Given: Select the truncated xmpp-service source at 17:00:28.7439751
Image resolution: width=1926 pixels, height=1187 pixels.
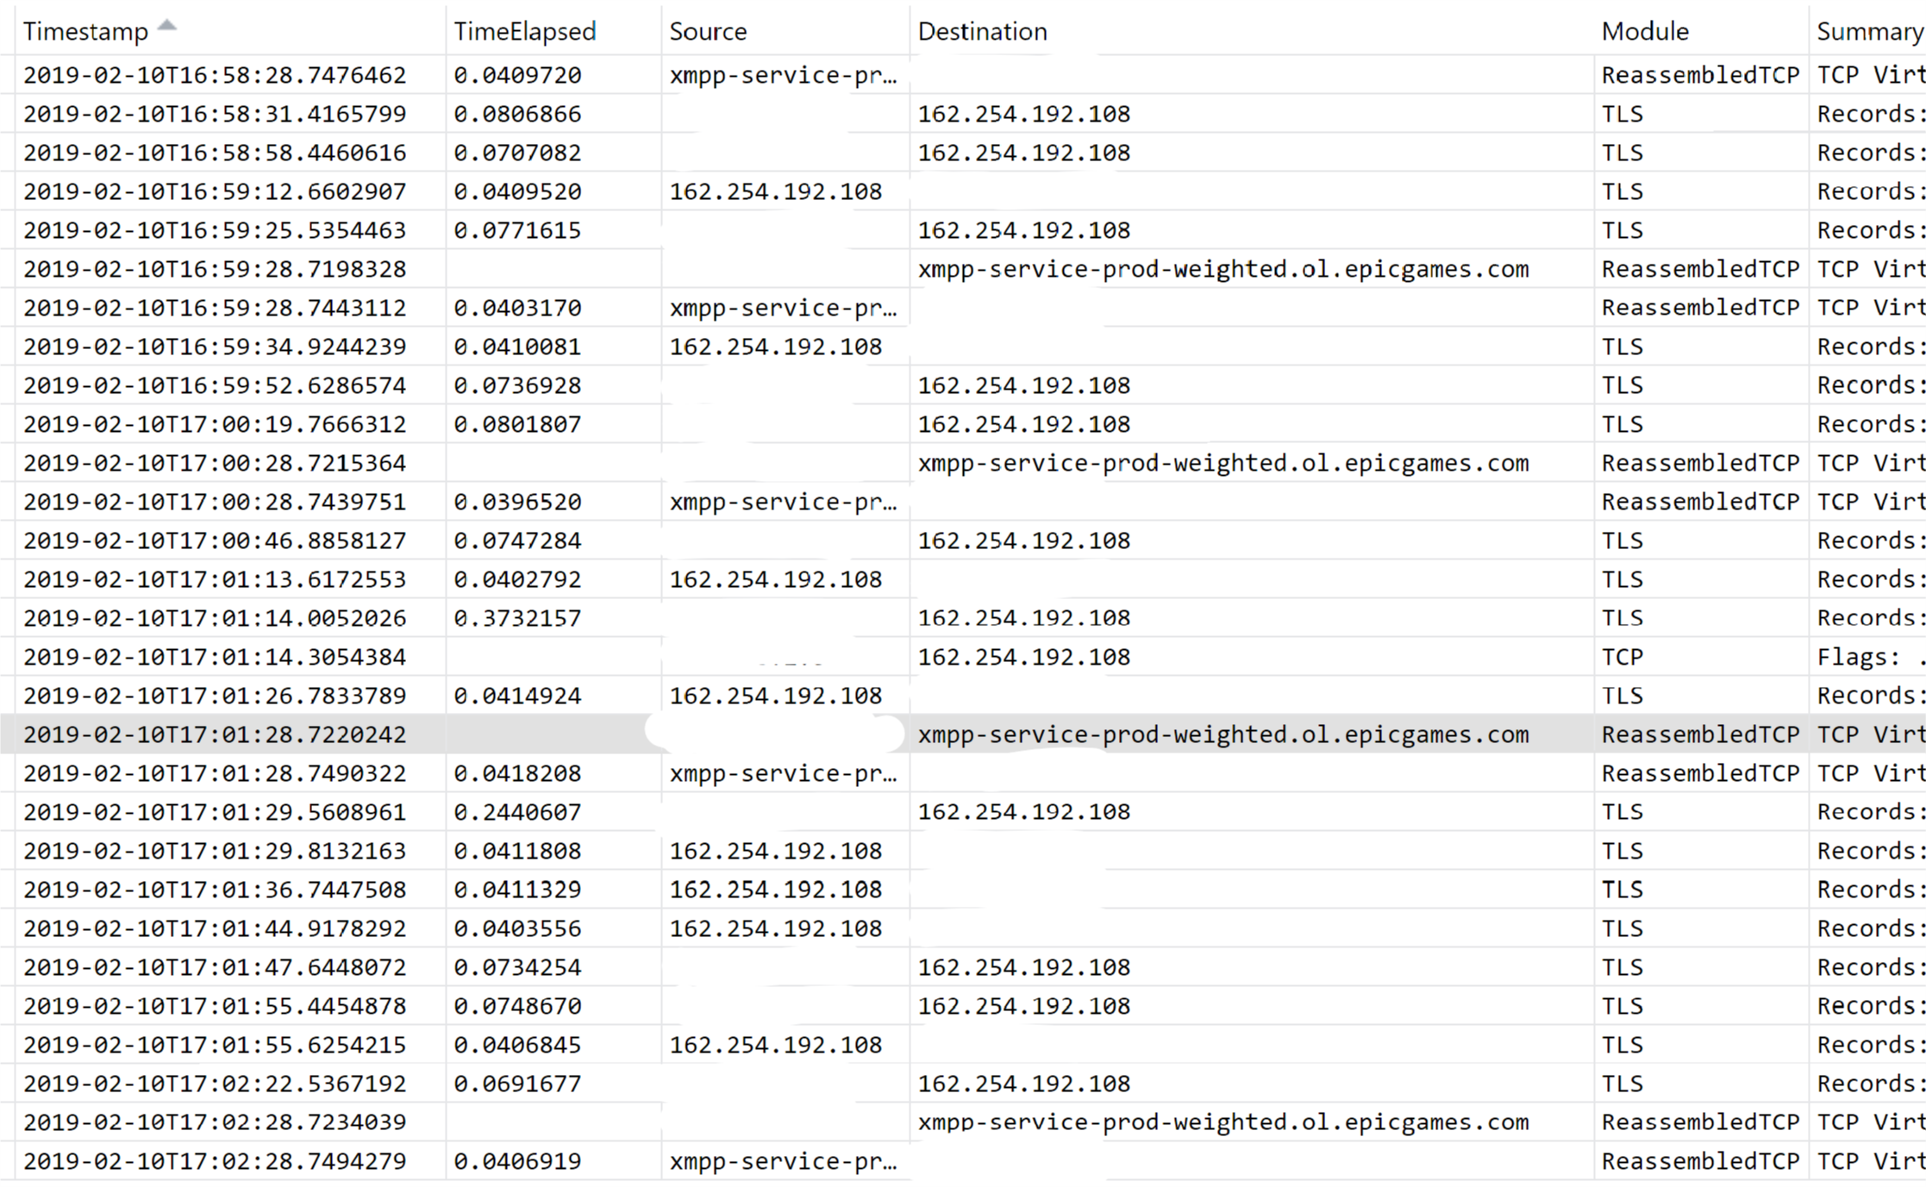Looking at the screenshot, I should tap(783, 502).
